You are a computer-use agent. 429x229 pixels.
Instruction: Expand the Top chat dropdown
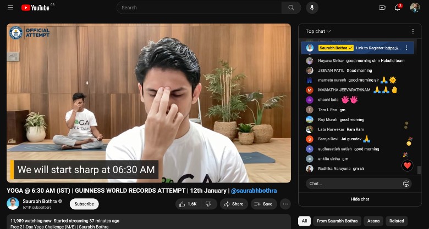click(318, 31)
